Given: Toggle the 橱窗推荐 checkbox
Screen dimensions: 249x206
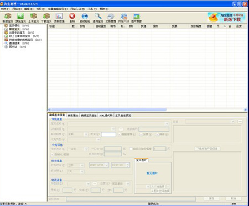Looking at the screenshot, I should 120,134.
